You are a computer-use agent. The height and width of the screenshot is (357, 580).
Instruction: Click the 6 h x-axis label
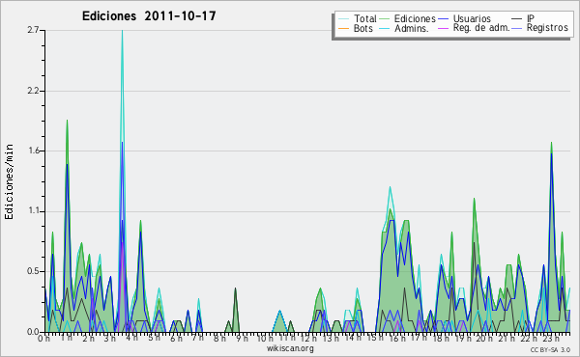tap(176, 339)
